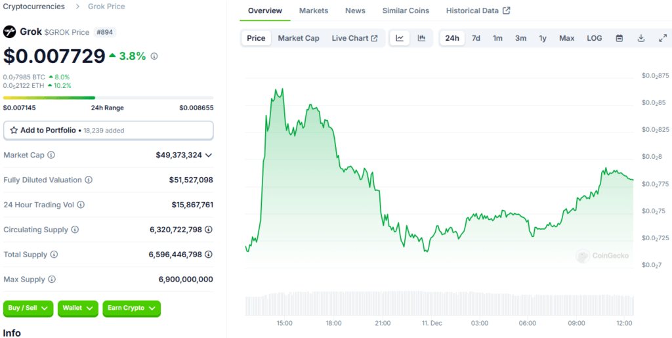
Task: Switch to the Similar Coins tab
Action: pyautogui.click(x=406, y=11)
